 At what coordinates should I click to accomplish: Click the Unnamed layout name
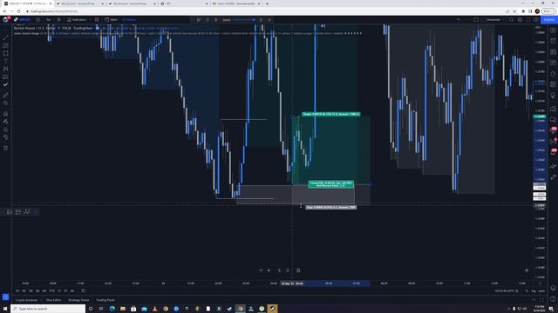493,19
